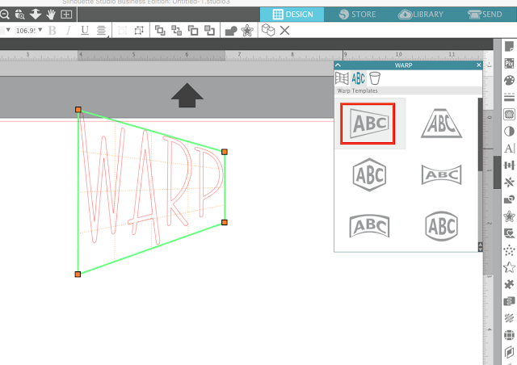Click the weld shapes icon
Viewport: 517px width, 365px height.
231,31
